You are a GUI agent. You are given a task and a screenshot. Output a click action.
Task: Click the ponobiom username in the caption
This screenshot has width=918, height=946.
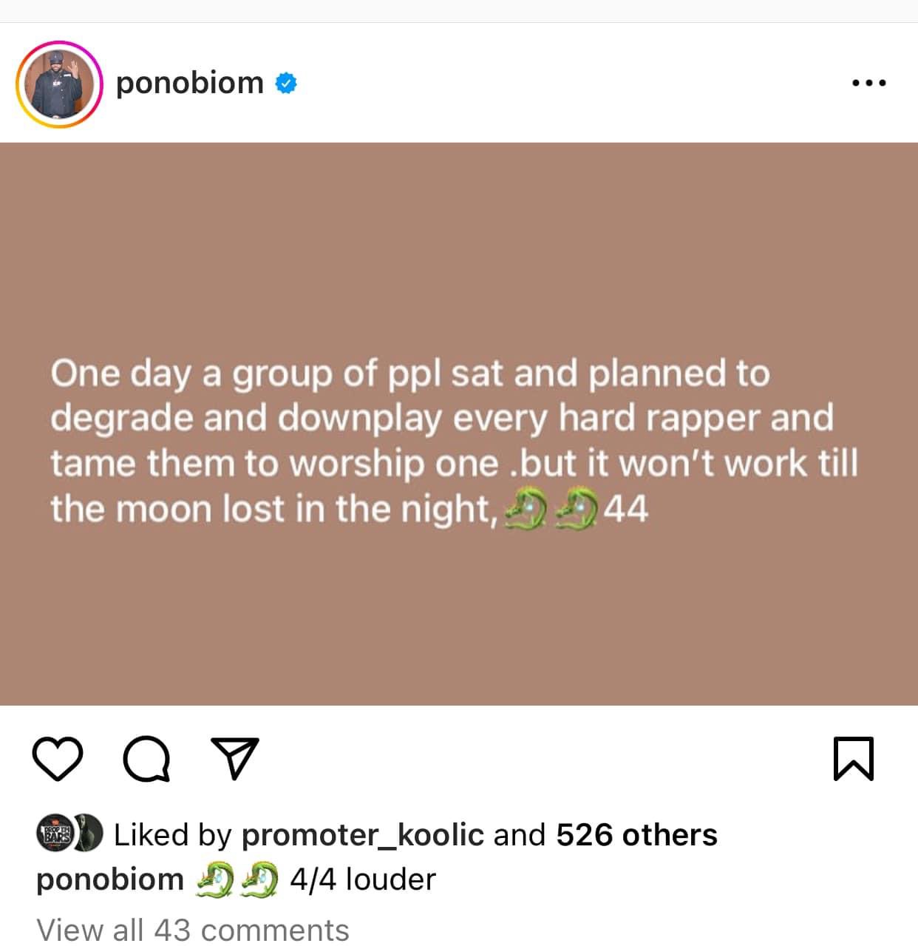coord(110,879)
